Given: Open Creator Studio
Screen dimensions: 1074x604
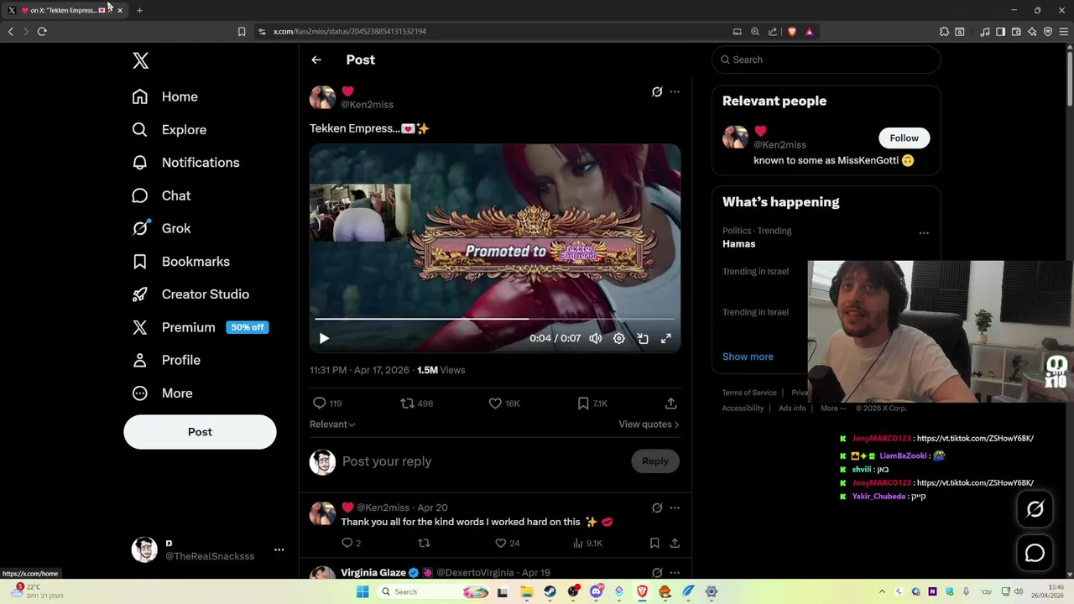Looking at the screenshot, I should click(190, 294).
